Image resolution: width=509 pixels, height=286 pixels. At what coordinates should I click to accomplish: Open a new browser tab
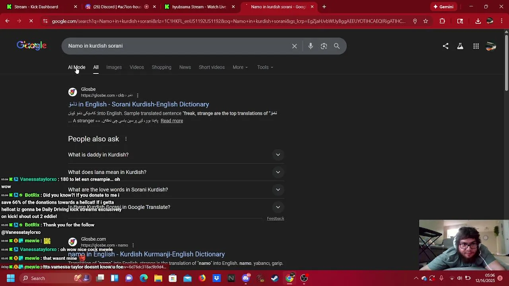pos(324,7)
